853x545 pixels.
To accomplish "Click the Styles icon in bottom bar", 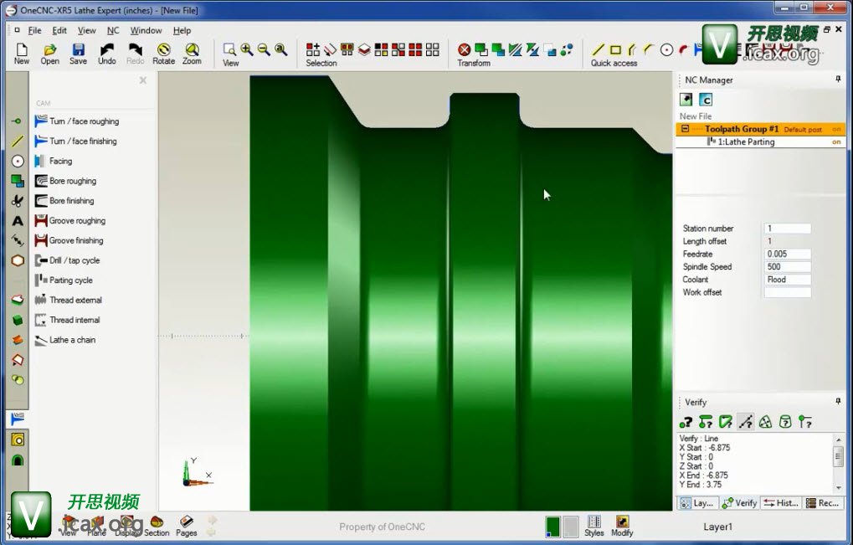I will coord(594,526).
